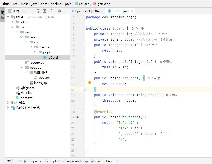This screenshot has height=164, width=212.
Task: Click the locate/select opened file target icon
Action: click(38, 11)
